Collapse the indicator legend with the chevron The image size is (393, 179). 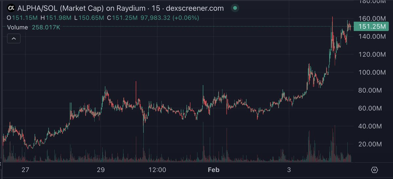coord(14,39)
